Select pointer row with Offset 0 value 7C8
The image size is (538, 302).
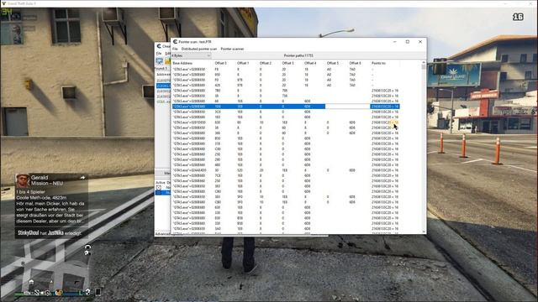(x=286, y=175)
